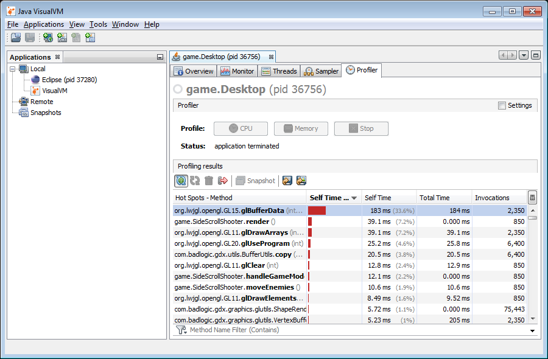Add local application via toolbar icon
548x359 pixels.
point(48,37)
